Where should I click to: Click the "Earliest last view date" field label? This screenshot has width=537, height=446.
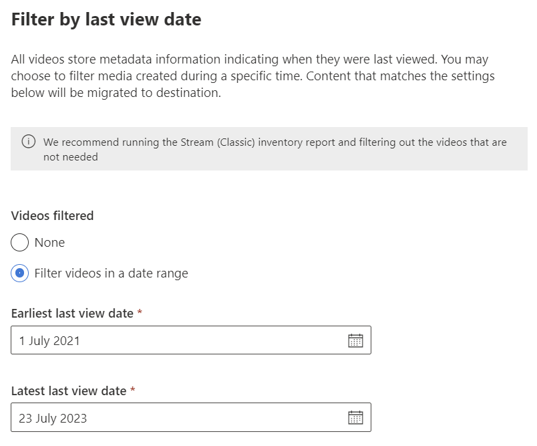(72, 313)
